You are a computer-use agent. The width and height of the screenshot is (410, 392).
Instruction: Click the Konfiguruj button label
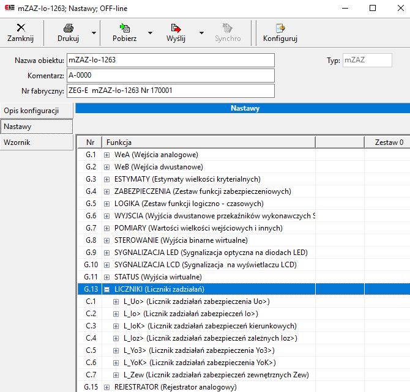tap(280, 39)
